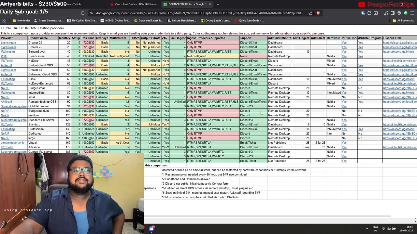Open the Extensions puzzle icon
The image size is (417, 234).
coord(369,13)
